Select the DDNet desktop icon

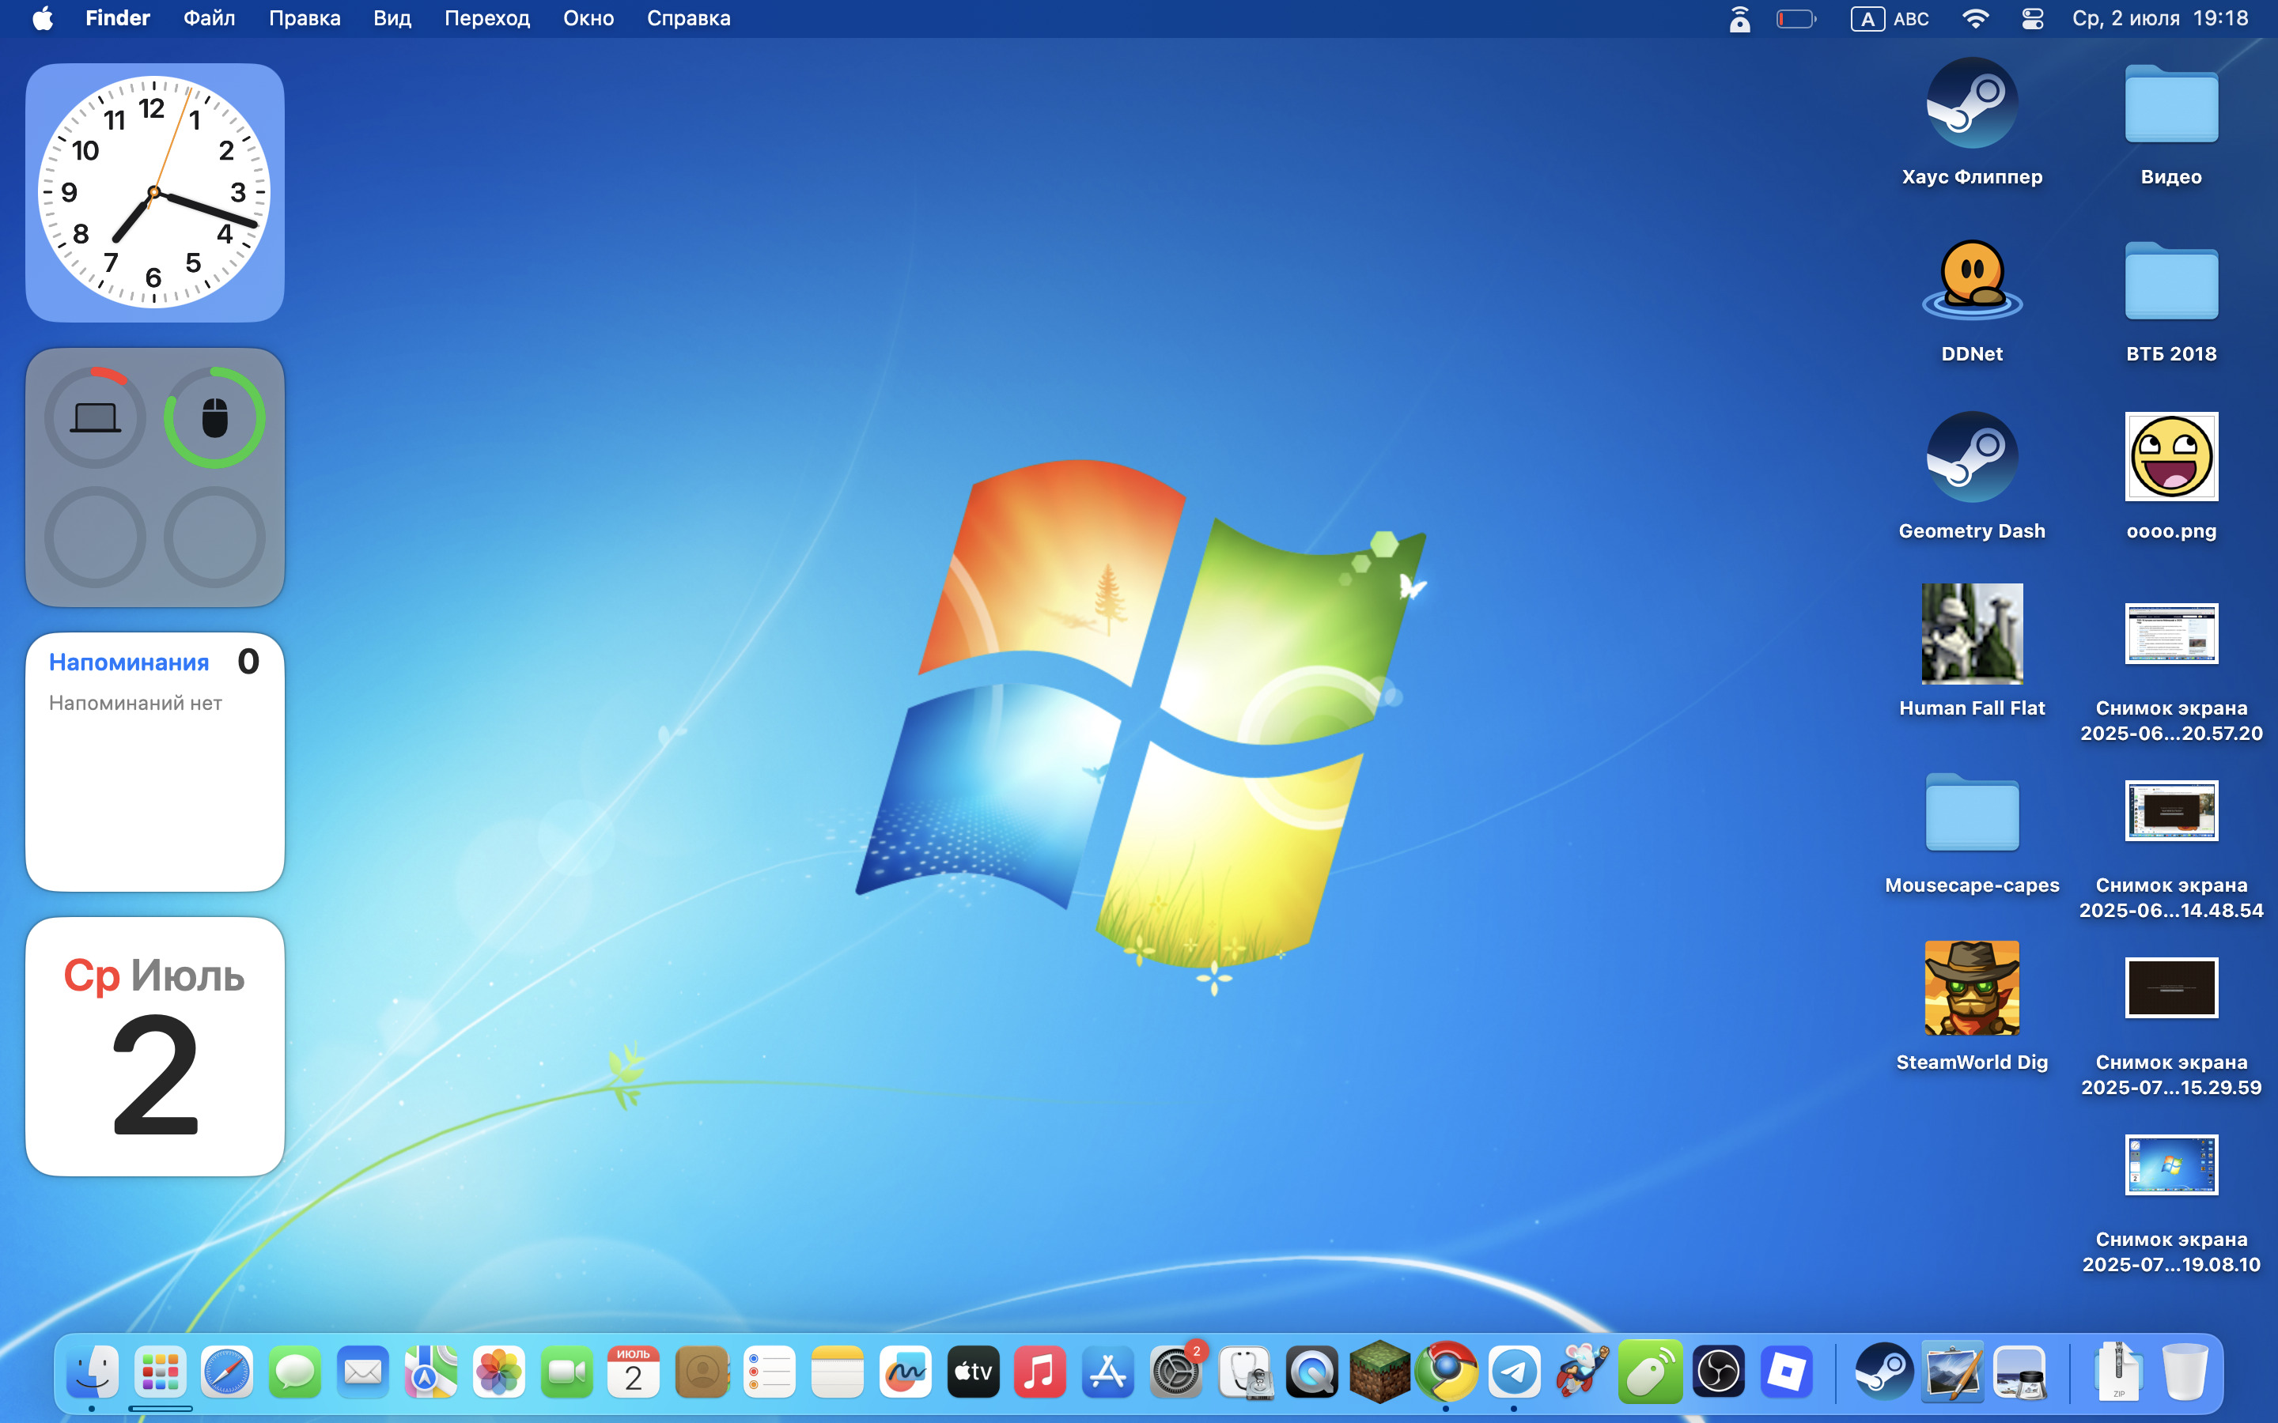(1971, 282)
